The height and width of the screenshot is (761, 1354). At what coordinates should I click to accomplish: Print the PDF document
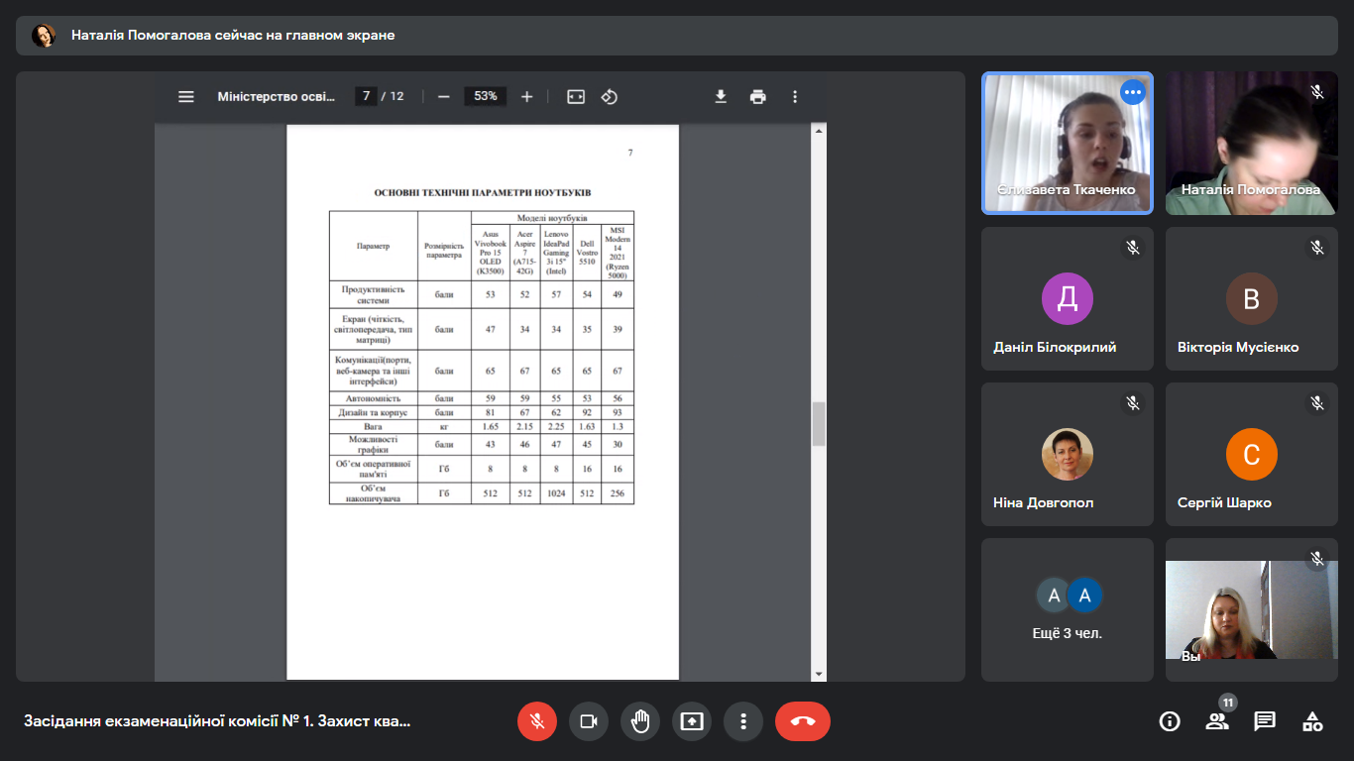tap(758, 96)
